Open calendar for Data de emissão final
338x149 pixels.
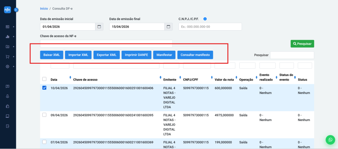click(x=168, y=27)
